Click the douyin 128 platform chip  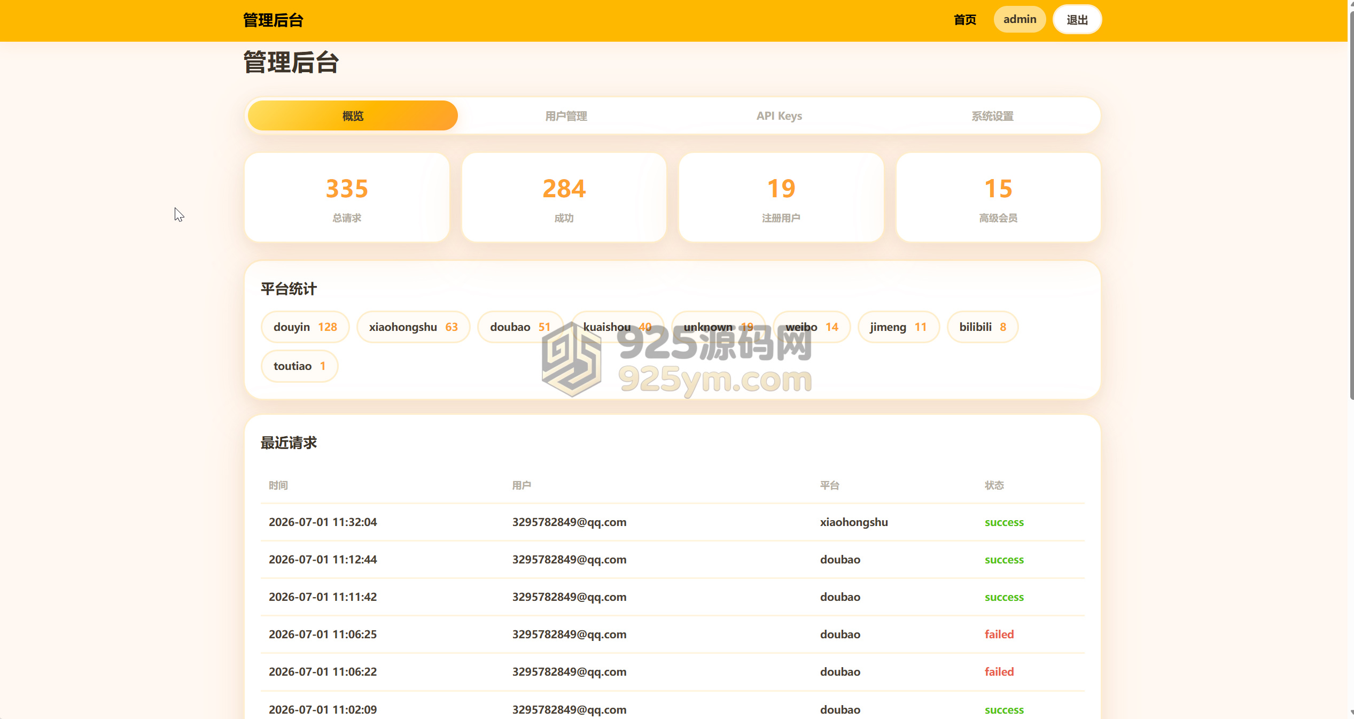click(x=305, y=327)
